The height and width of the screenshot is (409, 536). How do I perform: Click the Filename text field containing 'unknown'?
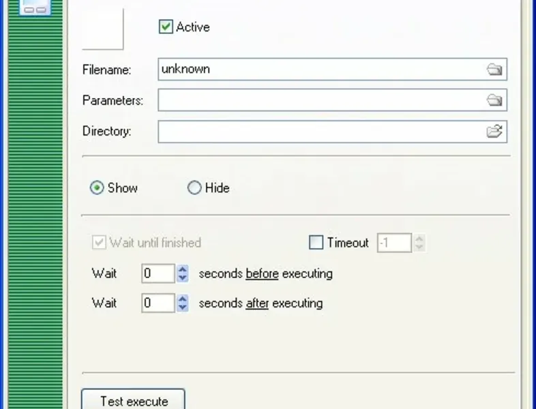point(321,70)
